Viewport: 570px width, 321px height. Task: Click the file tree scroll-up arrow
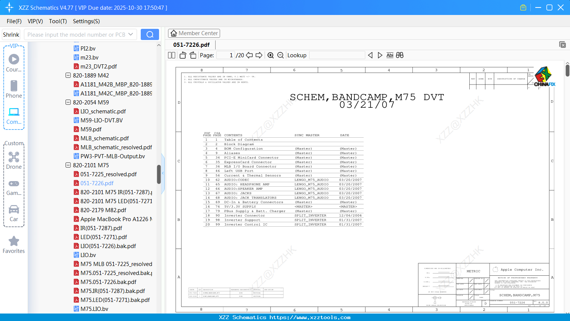(x=159, y=45)
